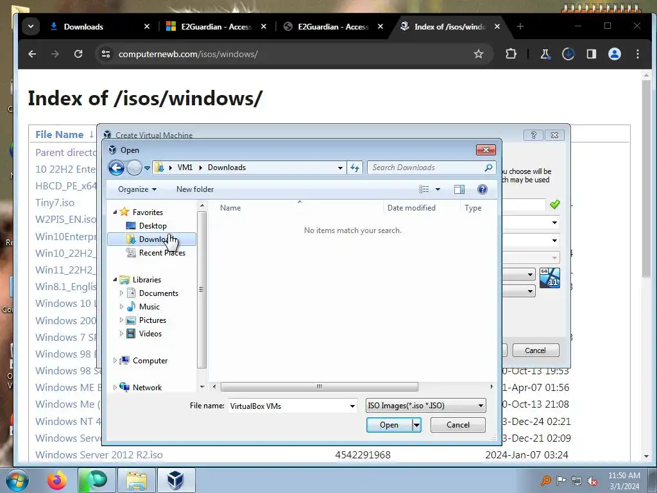This screenshot has width=657, height=493.
Task: Bookmark this page with the star
Action: point(479,54)
